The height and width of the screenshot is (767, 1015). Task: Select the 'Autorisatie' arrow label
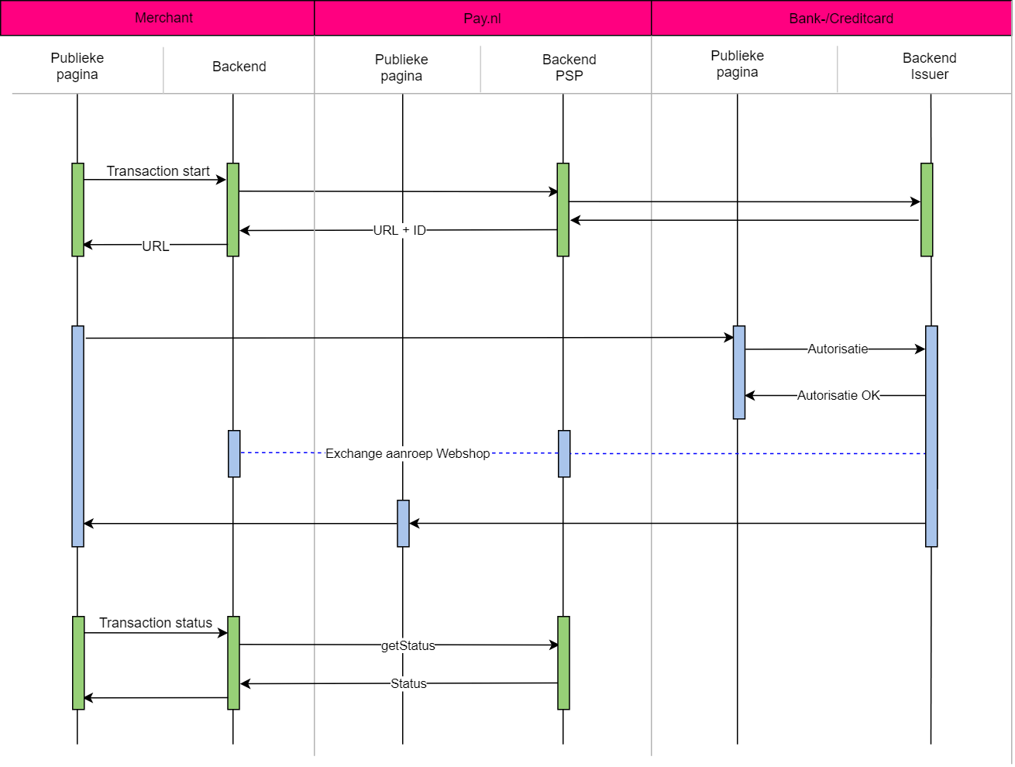point(838,349)
